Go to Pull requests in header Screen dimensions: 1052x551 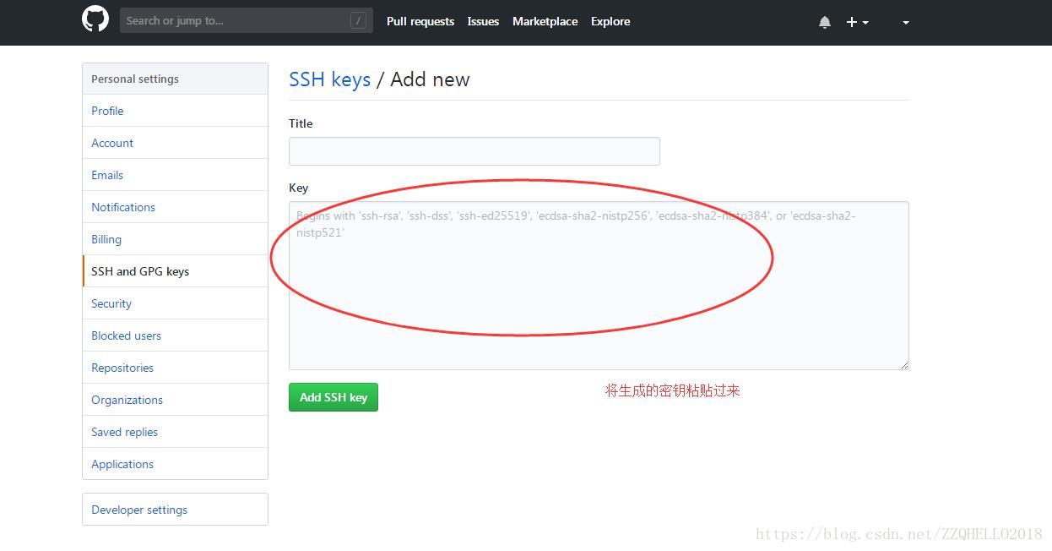pyautogui.click(x=420, y=21)
